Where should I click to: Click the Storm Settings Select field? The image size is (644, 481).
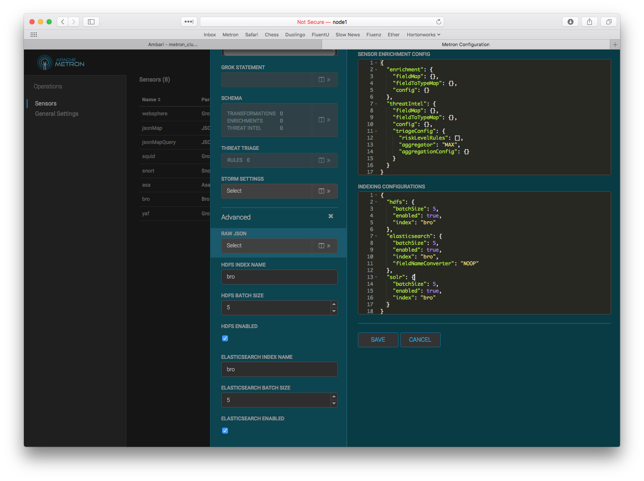tap(266, 191)
